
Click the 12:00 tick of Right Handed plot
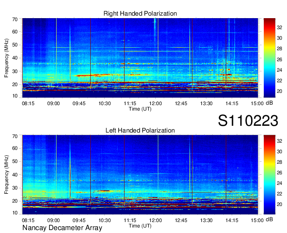coord(155,103)
